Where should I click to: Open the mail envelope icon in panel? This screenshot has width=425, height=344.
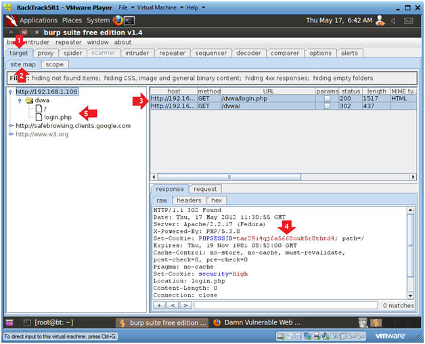[409, 20]
